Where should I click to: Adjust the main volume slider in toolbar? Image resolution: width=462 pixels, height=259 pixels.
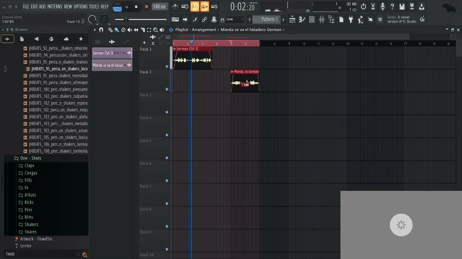[141, 19]
